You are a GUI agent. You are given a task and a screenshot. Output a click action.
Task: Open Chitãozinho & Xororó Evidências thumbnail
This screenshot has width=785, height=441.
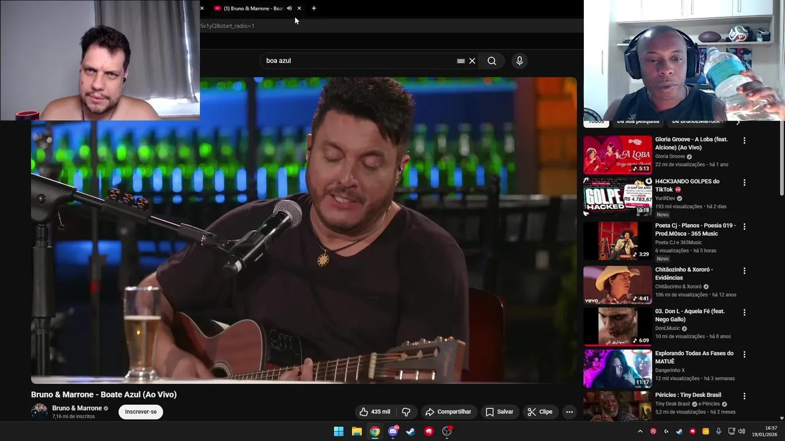coord(618,285)
